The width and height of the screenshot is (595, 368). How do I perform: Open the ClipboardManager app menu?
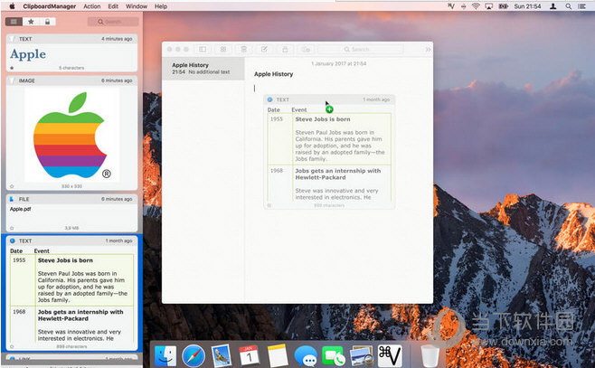coord(50,6)
